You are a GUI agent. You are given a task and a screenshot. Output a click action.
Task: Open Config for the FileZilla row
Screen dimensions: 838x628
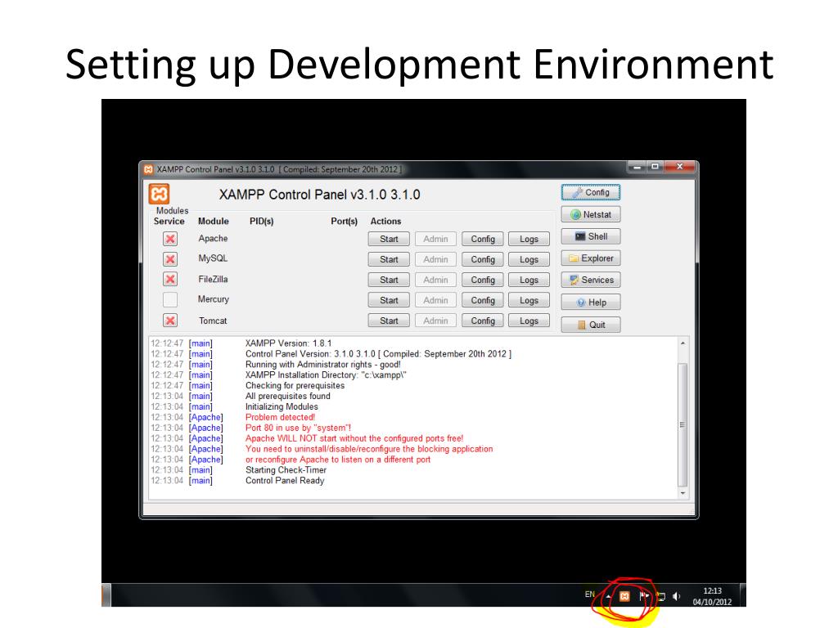click(483, 280)
